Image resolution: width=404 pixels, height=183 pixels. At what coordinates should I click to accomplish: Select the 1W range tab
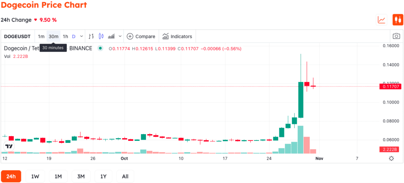[x=35, y=176]
